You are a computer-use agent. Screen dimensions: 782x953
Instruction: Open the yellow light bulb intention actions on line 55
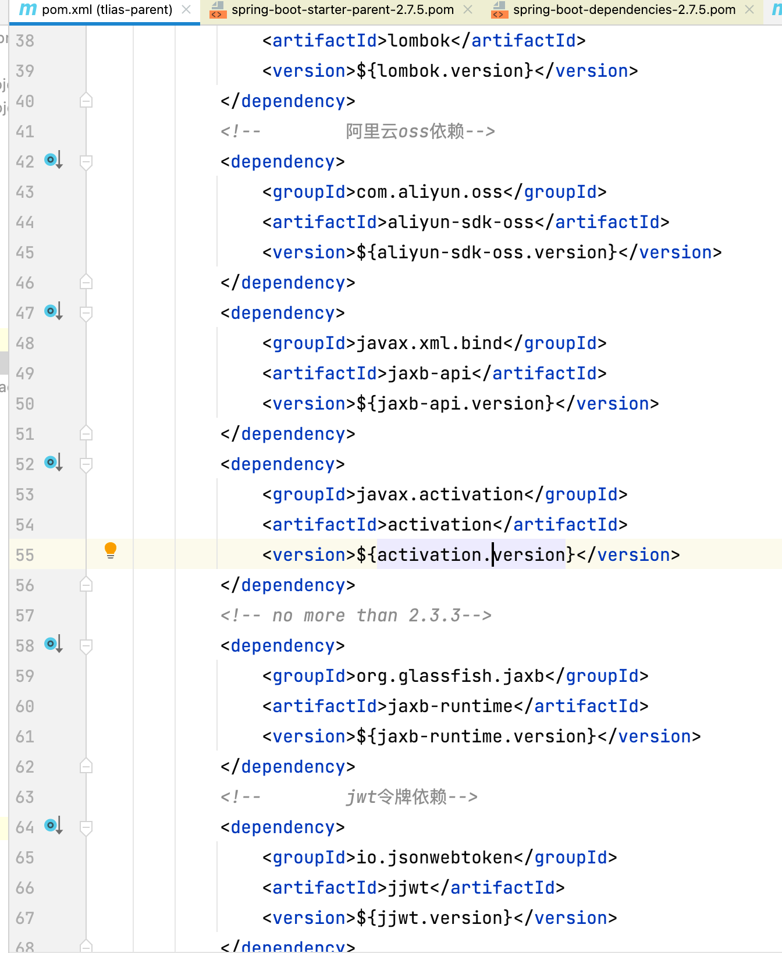point(111,550)
